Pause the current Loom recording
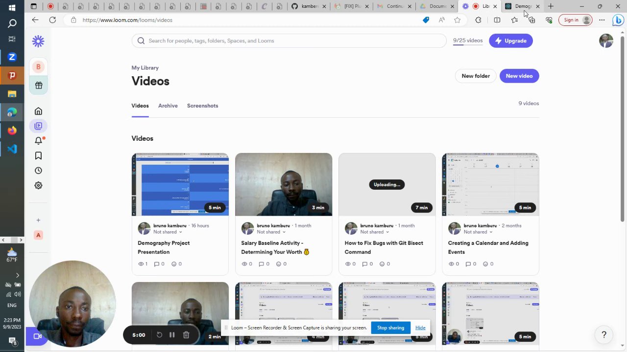627x352 pixels. click(x=172, y=335)
